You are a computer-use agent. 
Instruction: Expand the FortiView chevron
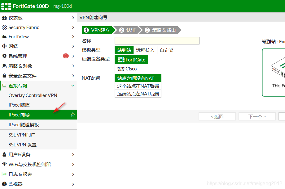[x=73, y=37]
